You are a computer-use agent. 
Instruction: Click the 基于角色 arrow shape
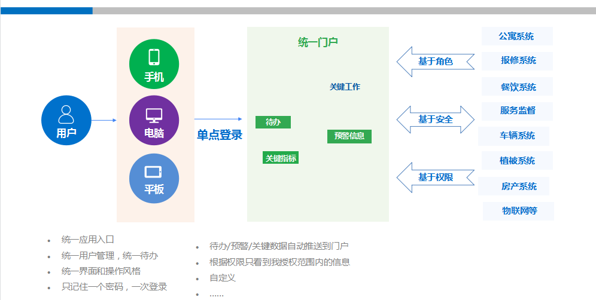[x=430, y=62]
